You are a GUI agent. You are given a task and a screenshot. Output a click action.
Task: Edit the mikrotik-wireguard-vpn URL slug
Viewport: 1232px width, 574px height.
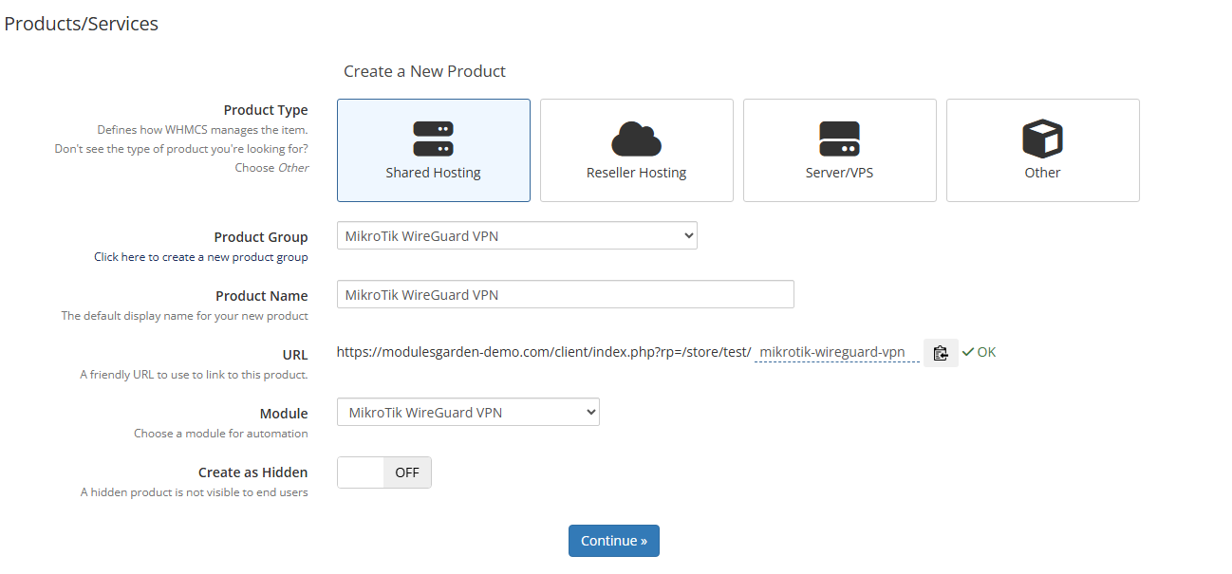click(837, 352)
